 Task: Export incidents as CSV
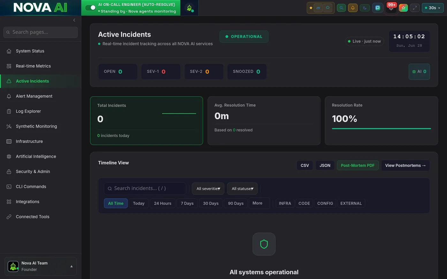[305, 165]
